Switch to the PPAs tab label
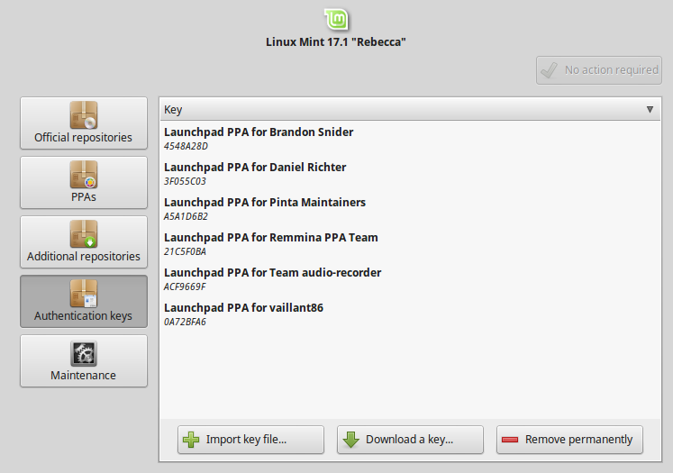The image size is (673, 473). [84, 197]
